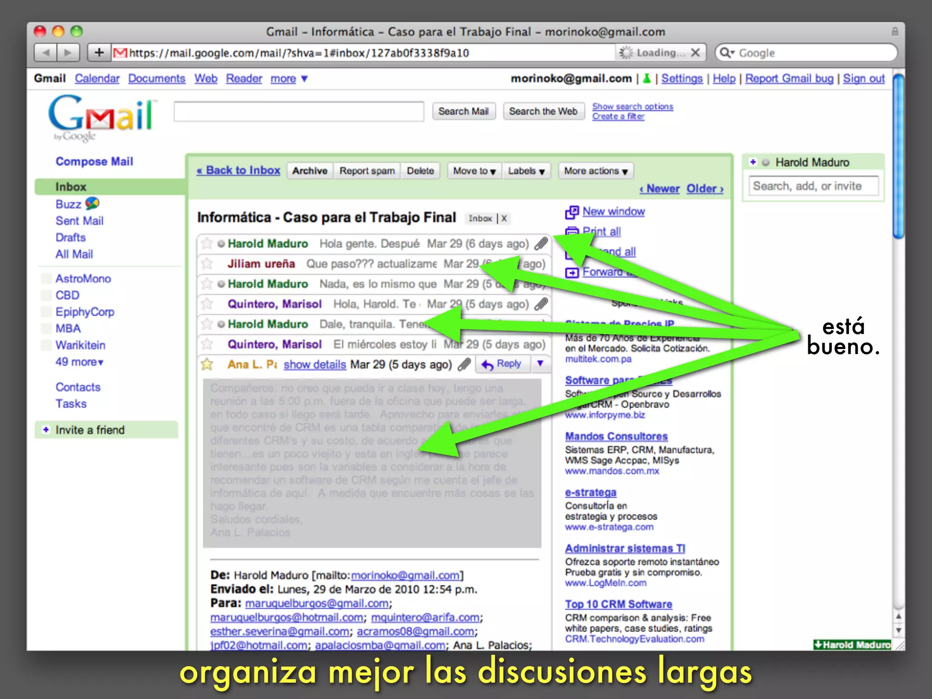Expand the 49 more labels list
This screenshot has width=932, height=699.
point(80,362)
